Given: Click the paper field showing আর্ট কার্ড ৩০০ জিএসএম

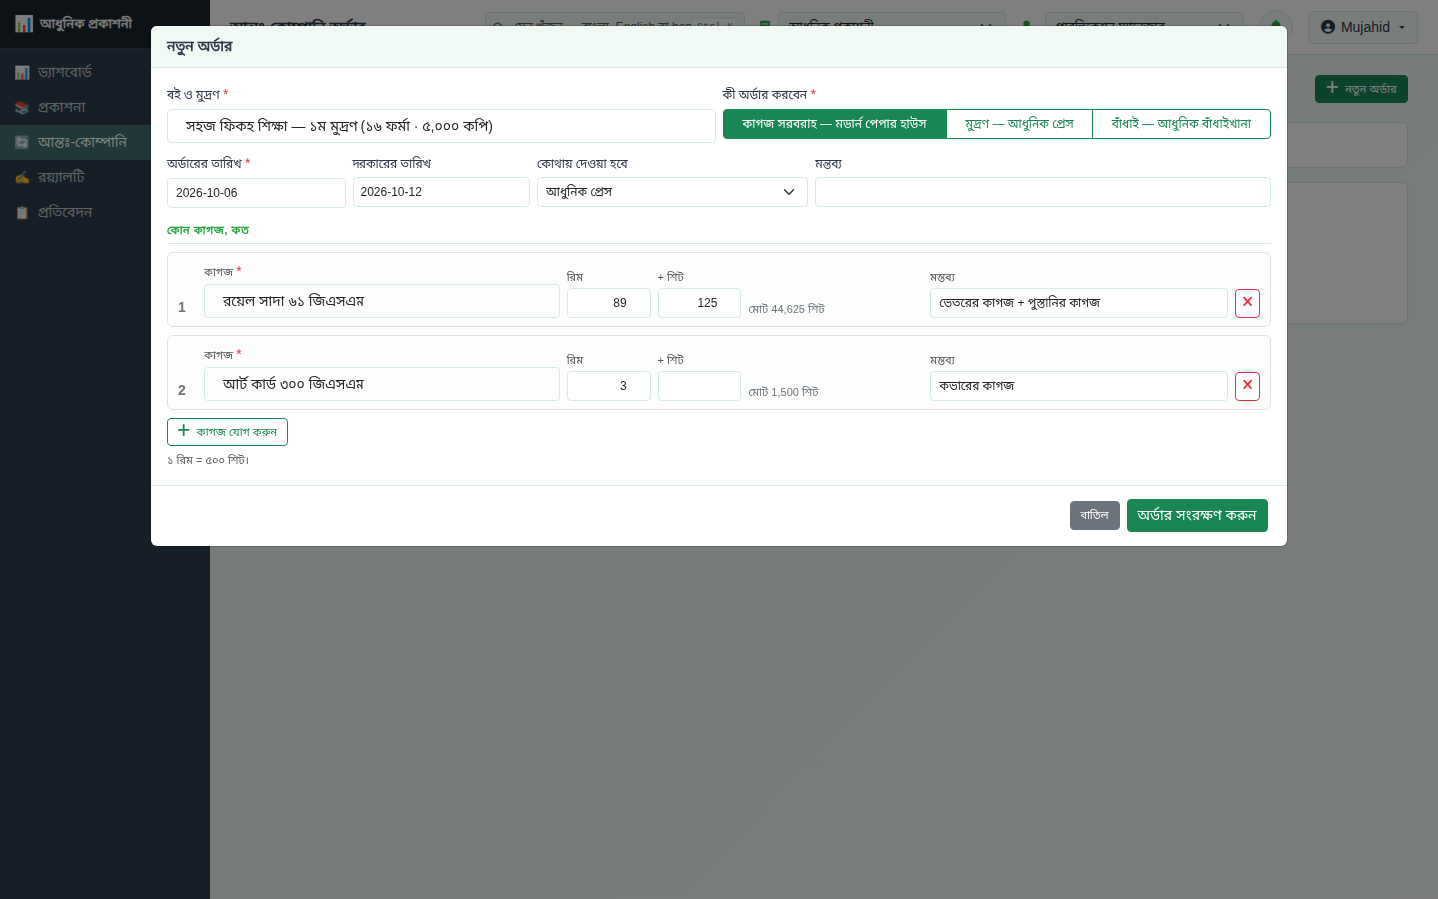Looking at the screenshot, I should [x=381, y=384].
